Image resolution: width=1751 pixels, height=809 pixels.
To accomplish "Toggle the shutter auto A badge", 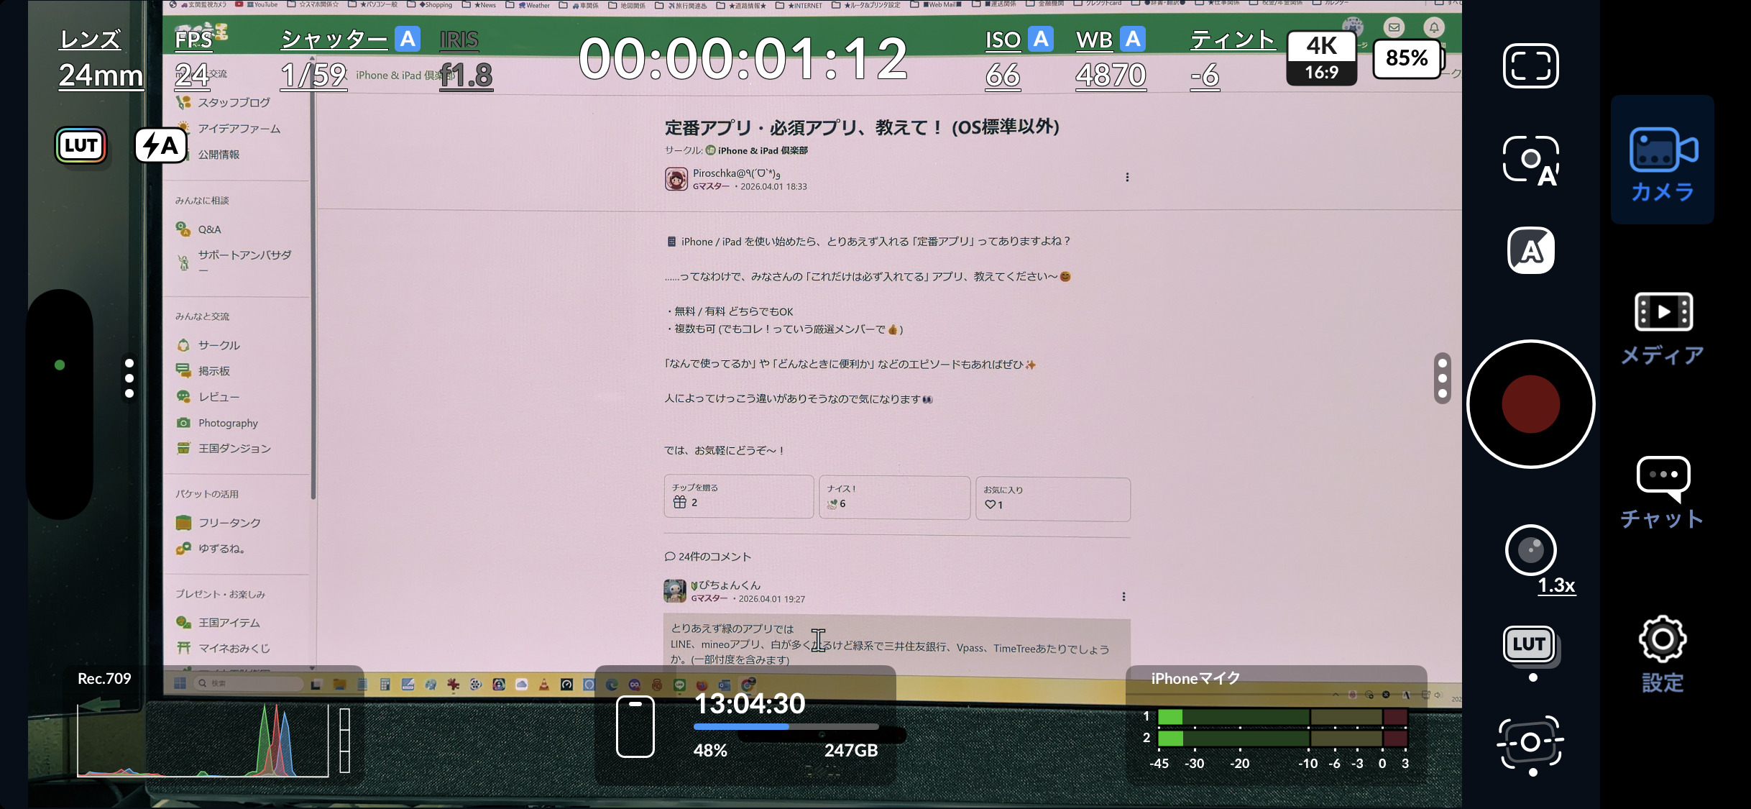I will coord(408,39).
